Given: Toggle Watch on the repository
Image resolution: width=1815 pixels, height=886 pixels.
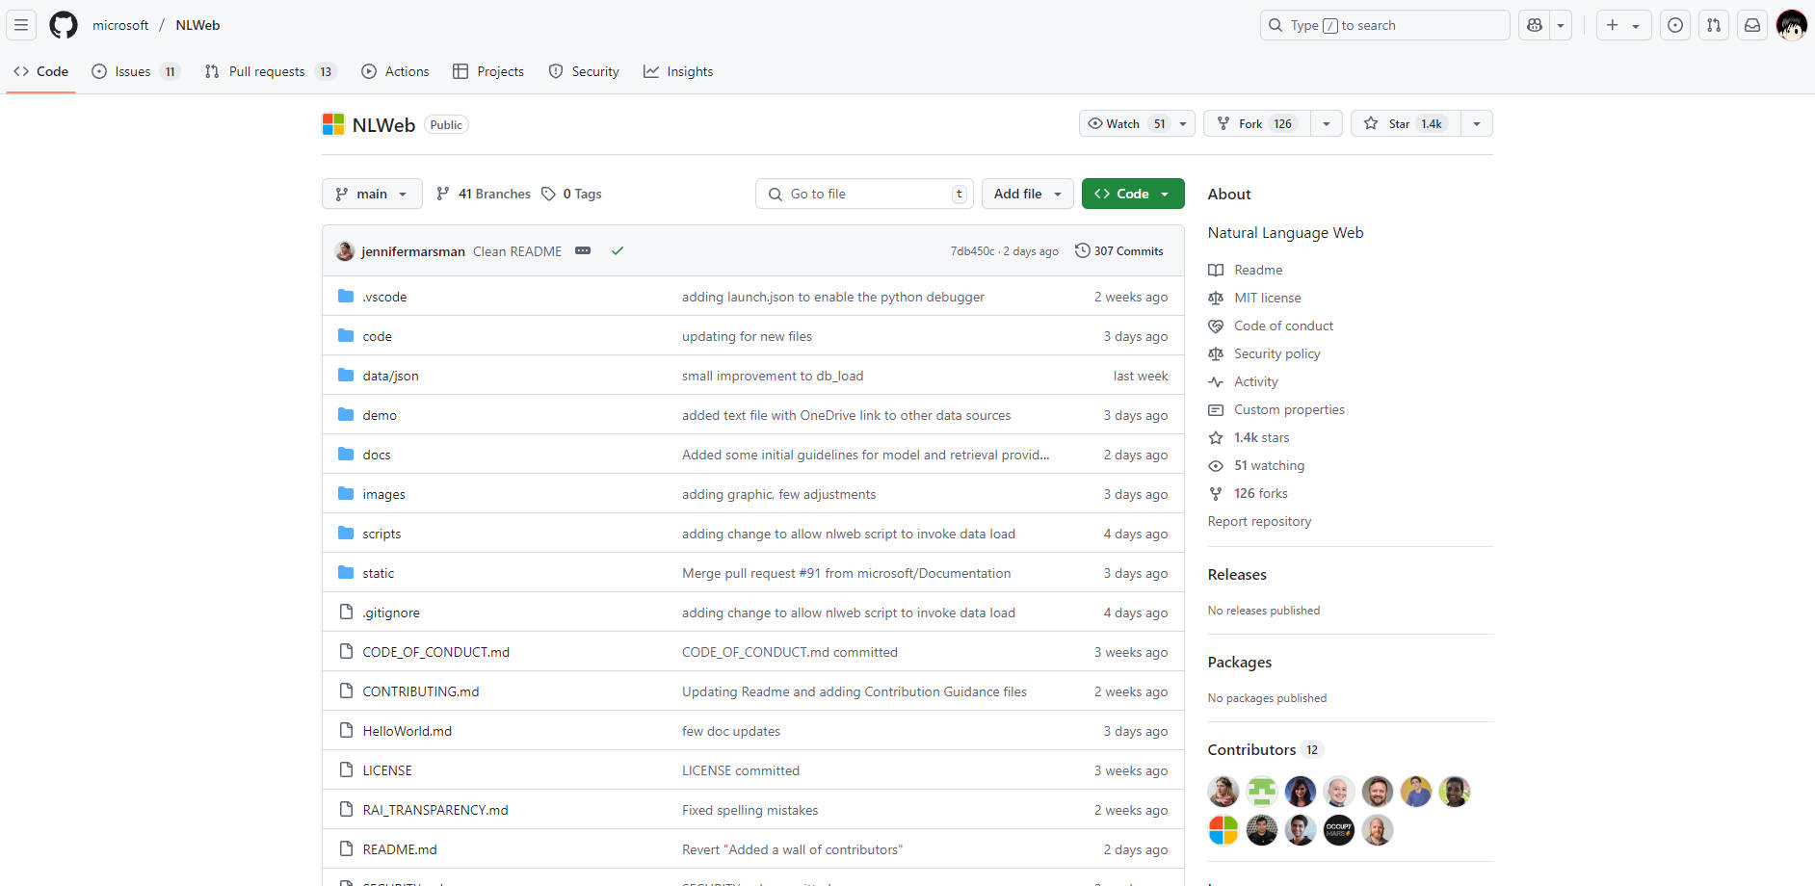Looking at the screenshot, I should tap(1125, 123).
